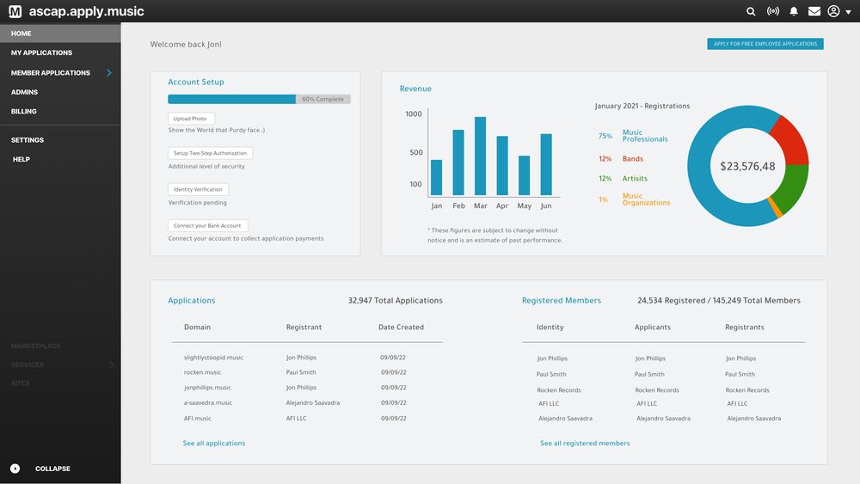
Task: Click Apply for Free Employee Applications button
Action: click(765, 44)
